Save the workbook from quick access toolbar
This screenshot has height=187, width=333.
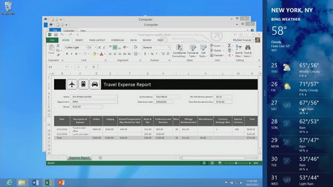coord(56,35)
